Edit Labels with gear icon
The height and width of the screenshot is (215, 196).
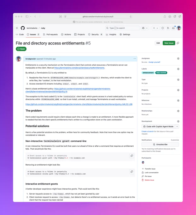pos(178,69)
